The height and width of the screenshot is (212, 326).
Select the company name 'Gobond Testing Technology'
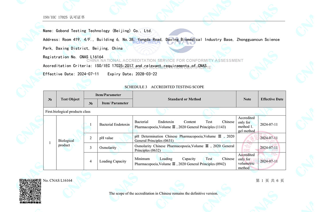(83, 31)
